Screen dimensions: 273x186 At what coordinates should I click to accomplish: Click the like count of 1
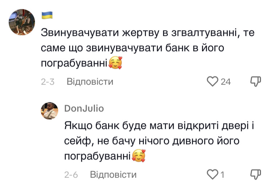[x=222, y=175]
